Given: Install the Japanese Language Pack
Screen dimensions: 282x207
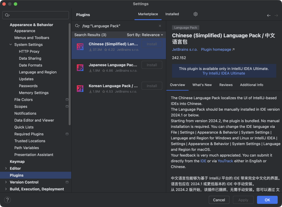Looking at the screenshot, I should 152,65.
